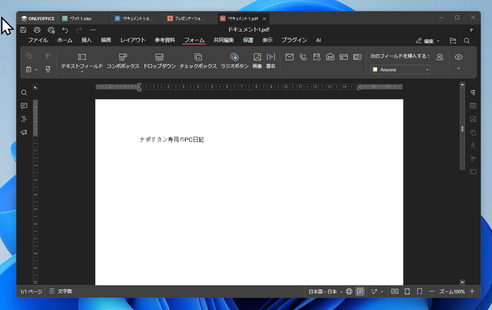492x310 pixels.
Task: Click the open file location folder icon
Action: click(x=453, y=41)
